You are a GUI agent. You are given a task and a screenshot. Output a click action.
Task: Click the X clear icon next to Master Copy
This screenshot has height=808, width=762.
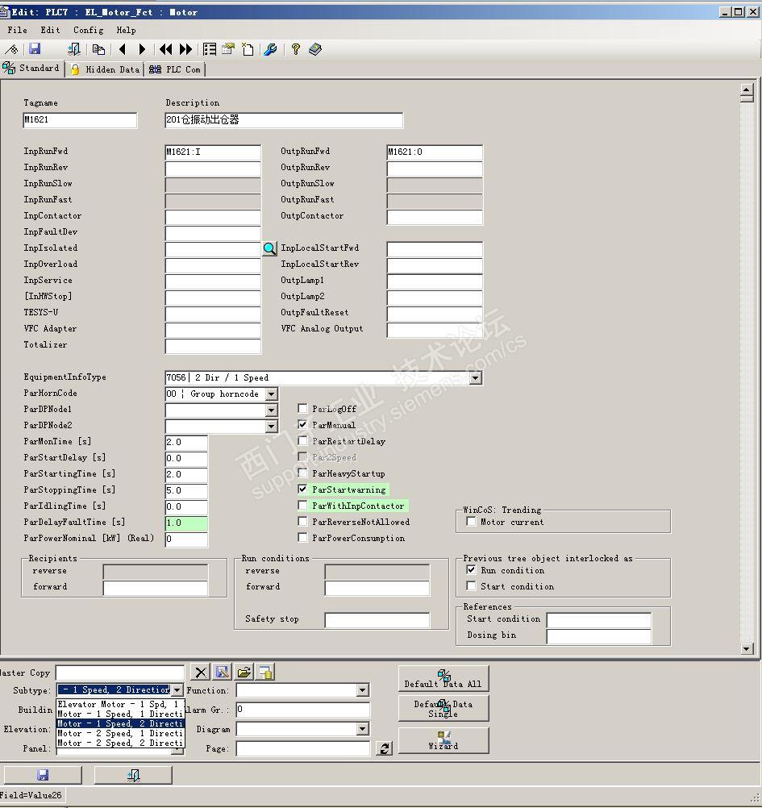201,673
